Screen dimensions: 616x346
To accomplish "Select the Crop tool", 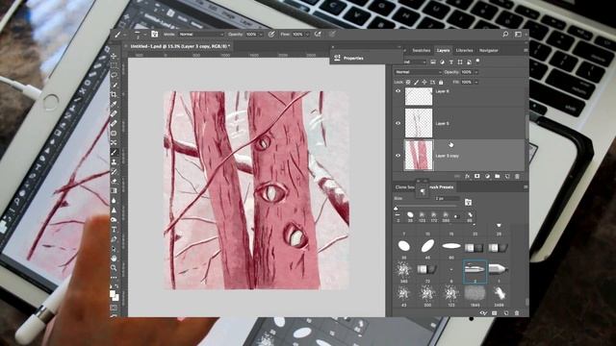I will pos(114,94).
